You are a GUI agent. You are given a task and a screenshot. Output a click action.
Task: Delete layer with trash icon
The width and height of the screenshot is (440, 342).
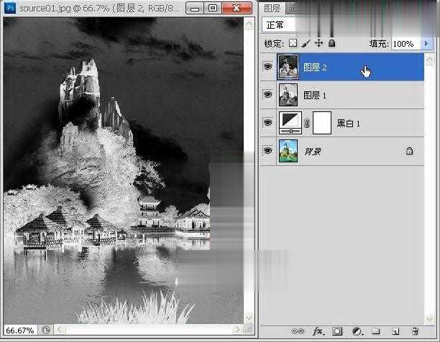pos(415,331)
